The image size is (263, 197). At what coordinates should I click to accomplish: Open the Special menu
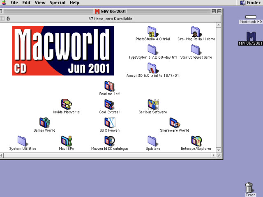point(58,3)
